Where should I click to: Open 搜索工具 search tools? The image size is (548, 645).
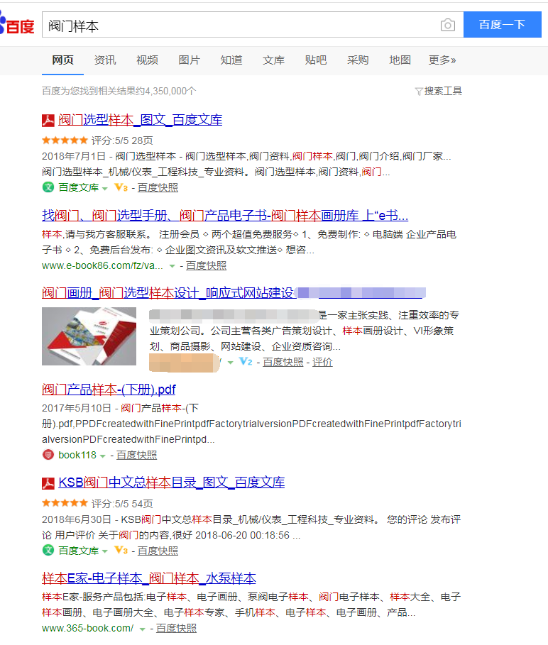click(443, 91)
